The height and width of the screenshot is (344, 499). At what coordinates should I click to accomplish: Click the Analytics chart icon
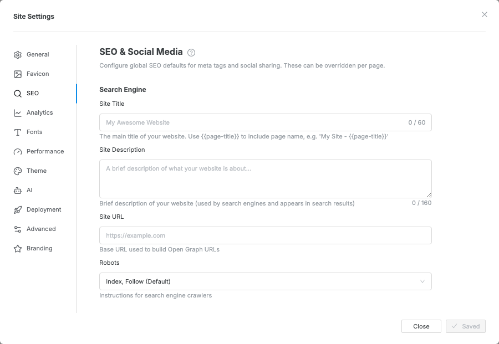(x=18, y=113)
